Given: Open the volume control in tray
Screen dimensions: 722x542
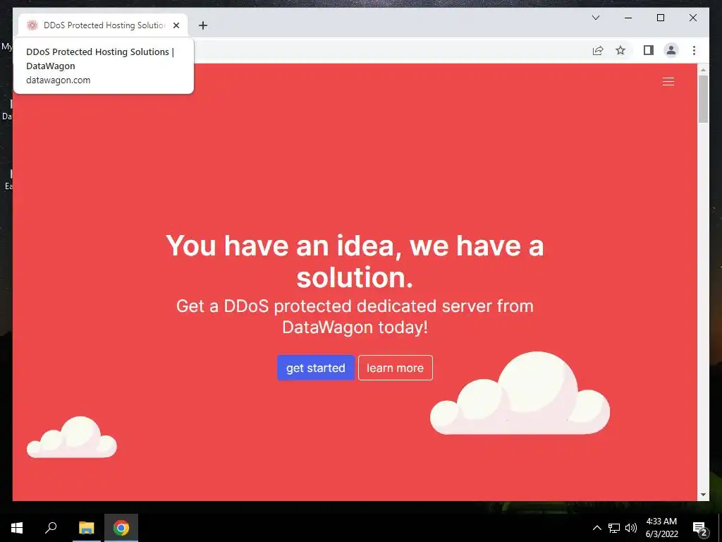Looking at the screenshot, I should (631, 528).
